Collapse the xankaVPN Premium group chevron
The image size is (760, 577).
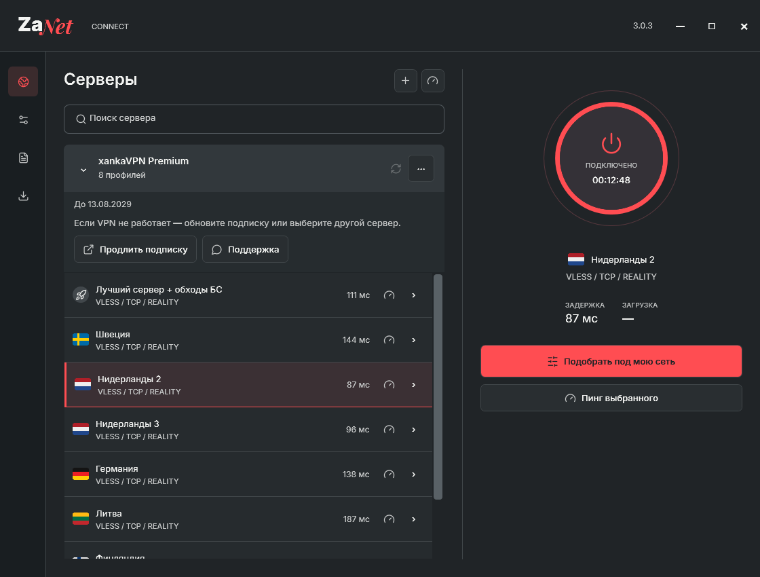[x=83, y=170]
